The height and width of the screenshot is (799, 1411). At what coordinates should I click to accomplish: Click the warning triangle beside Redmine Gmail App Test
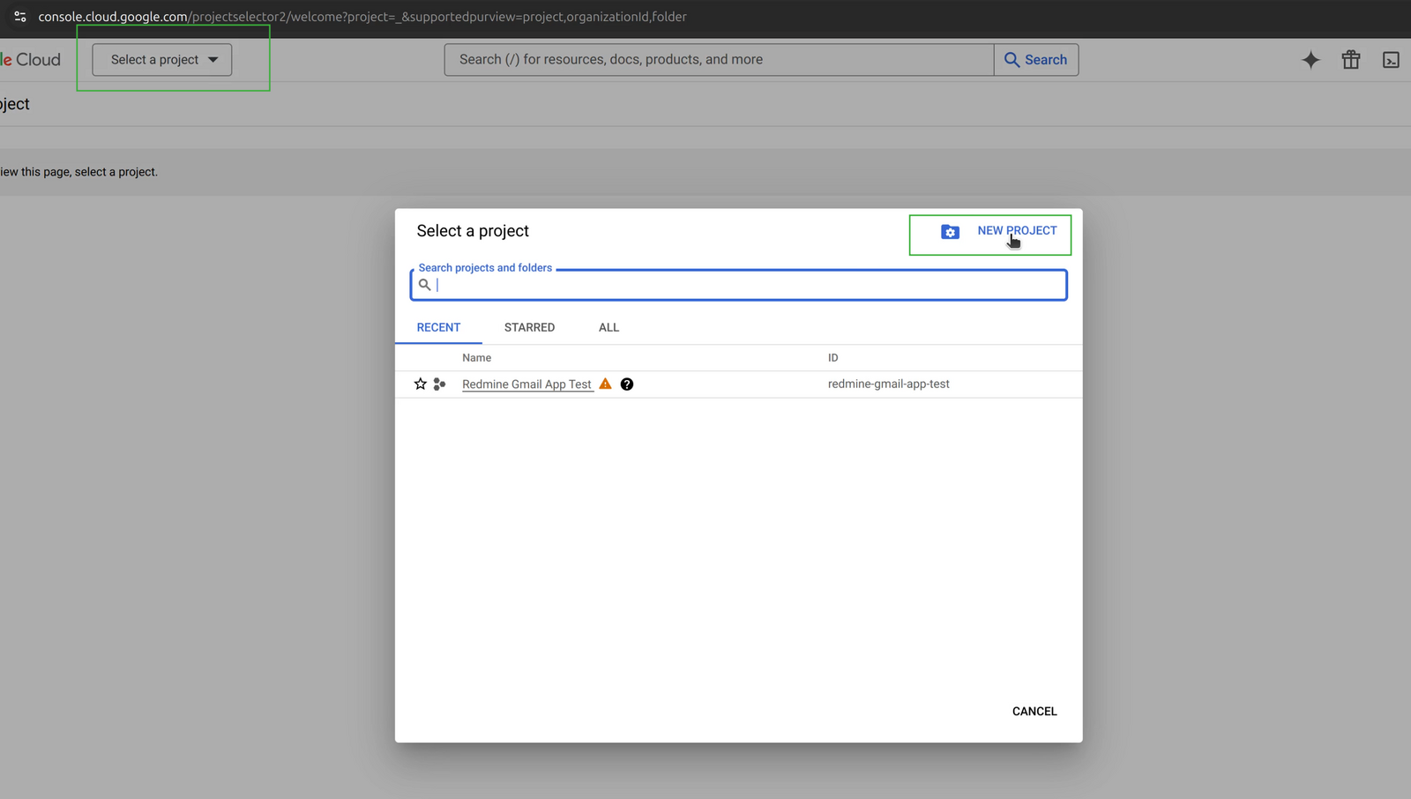coord(605,384)
